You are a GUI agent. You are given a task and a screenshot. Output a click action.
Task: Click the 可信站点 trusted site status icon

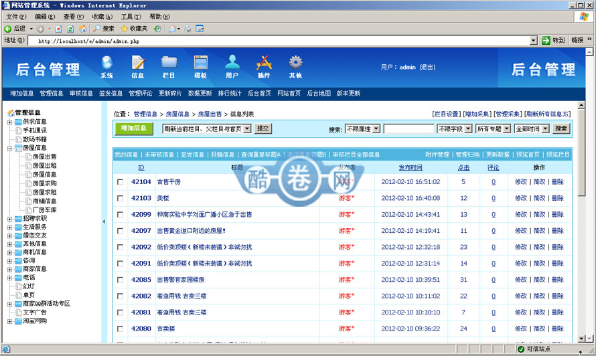click(521, 349)
